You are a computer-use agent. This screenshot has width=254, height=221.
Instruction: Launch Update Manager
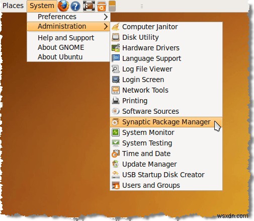166,164
